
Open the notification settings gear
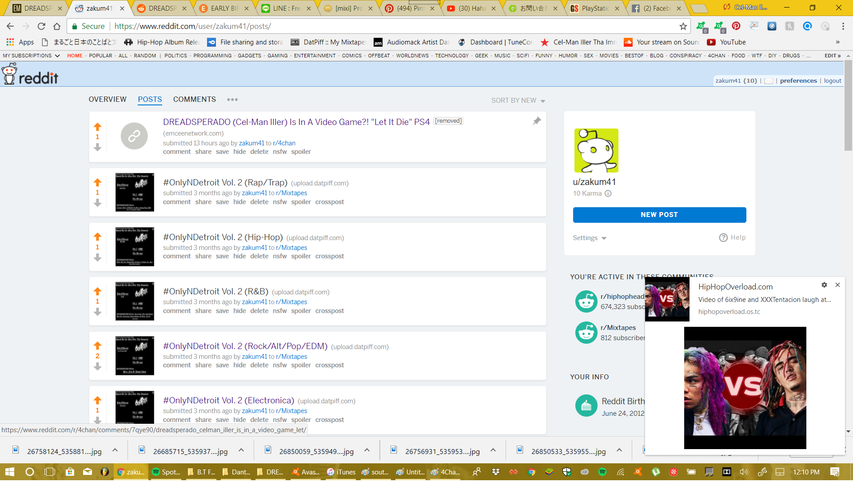click(824, 285)
